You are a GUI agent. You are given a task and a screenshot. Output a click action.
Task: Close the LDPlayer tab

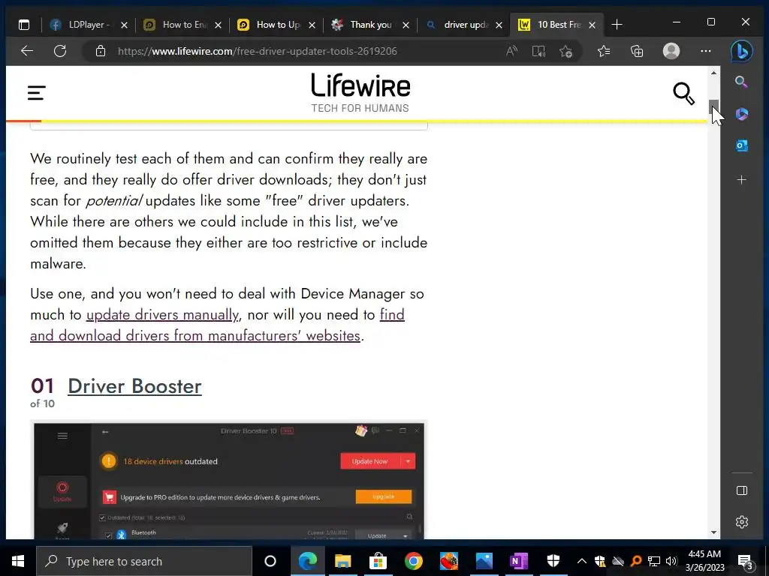(x=125, y=25)
